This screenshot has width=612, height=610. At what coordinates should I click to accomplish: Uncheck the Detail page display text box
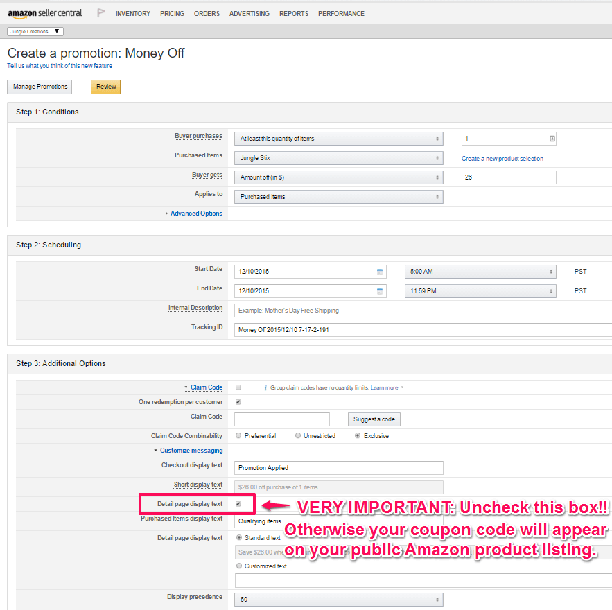click(238, 504)
